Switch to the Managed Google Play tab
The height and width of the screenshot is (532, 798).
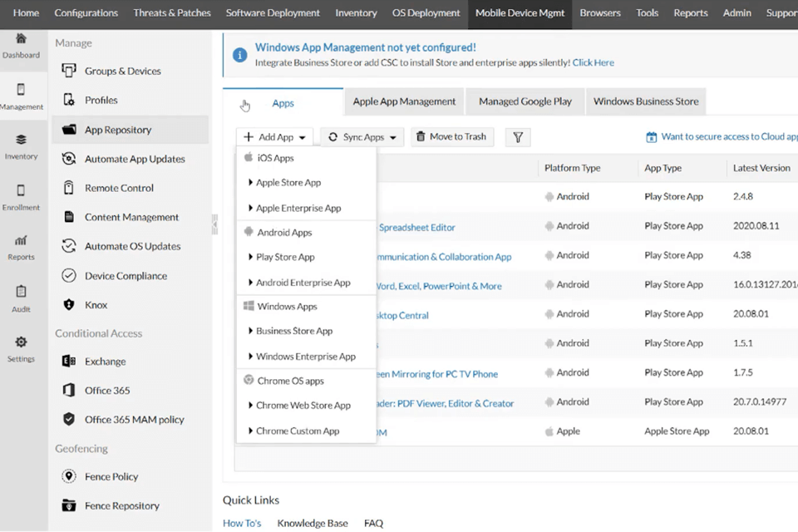525,101
